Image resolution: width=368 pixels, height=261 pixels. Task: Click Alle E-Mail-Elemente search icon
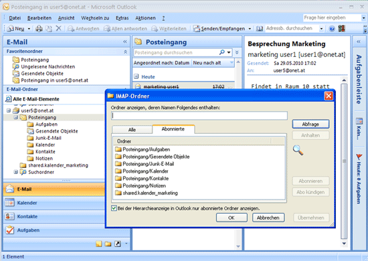8,99
